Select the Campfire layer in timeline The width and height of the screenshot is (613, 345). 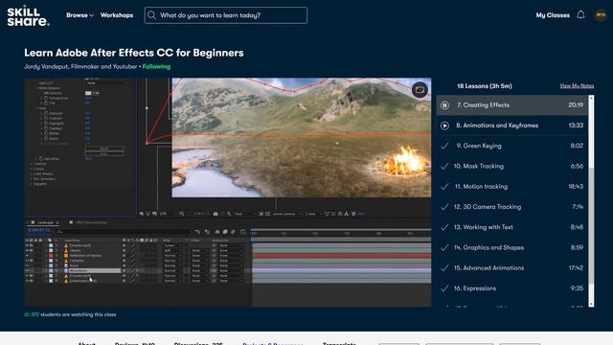[77, 261]
